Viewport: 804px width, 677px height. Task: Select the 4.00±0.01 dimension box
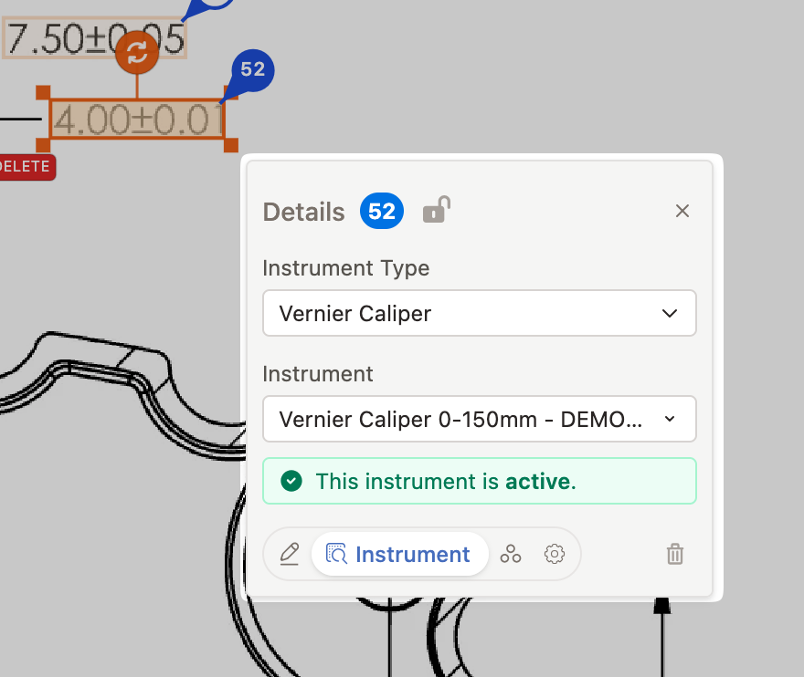(x=137, y=120)
